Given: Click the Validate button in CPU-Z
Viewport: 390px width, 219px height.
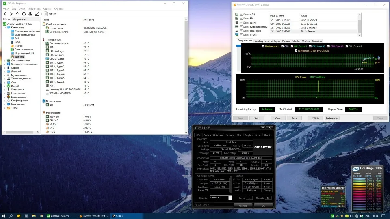Looking at the screenshot, I should [x=243, y=206].
